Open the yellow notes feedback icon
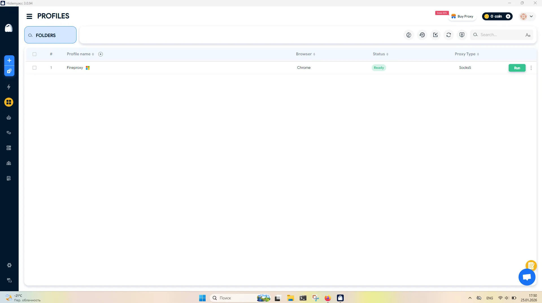 tap(531, 265)
